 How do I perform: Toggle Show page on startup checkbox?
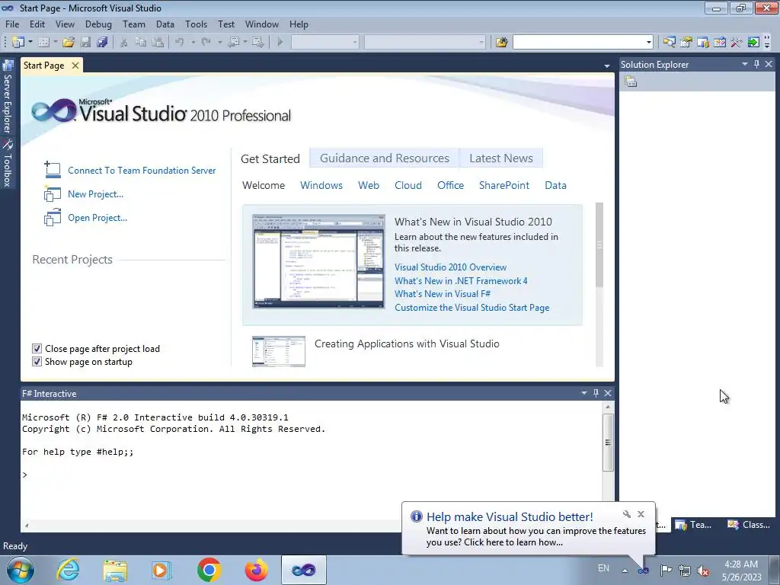(x=37, y=362)
